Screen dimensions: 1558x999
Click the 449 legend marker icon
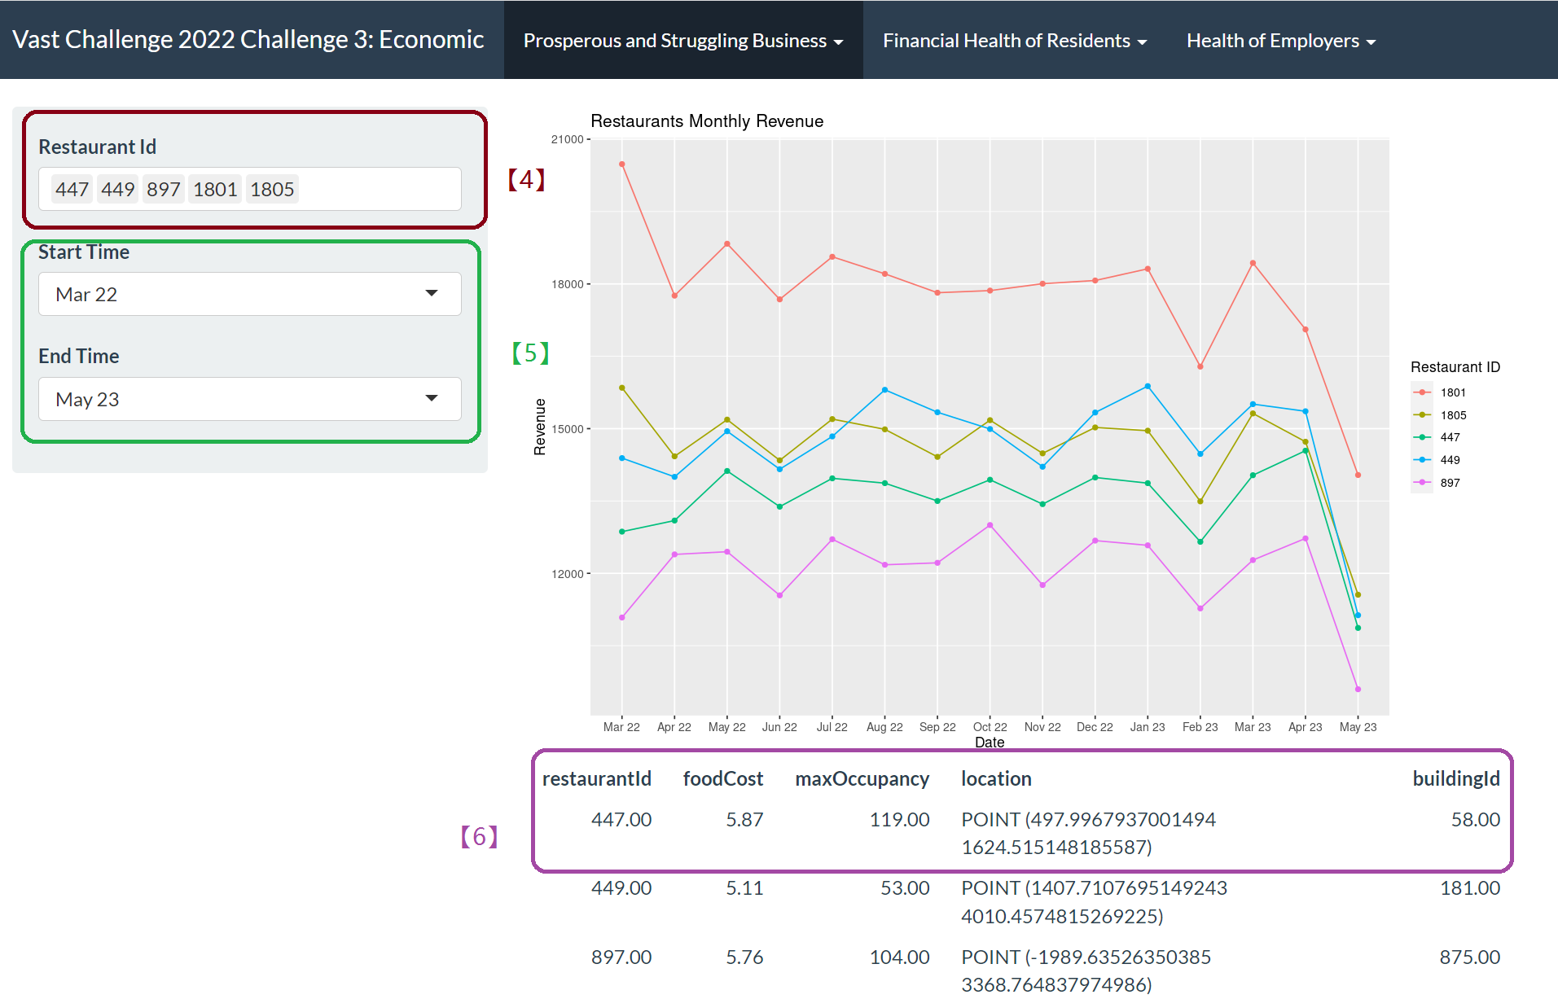(x=1422, y=460)
